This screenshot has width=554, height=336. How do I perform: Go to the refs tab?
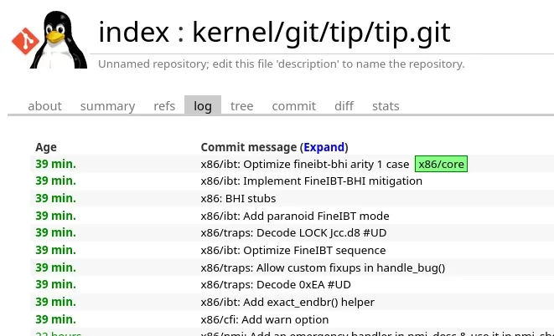tap(164, 106)
